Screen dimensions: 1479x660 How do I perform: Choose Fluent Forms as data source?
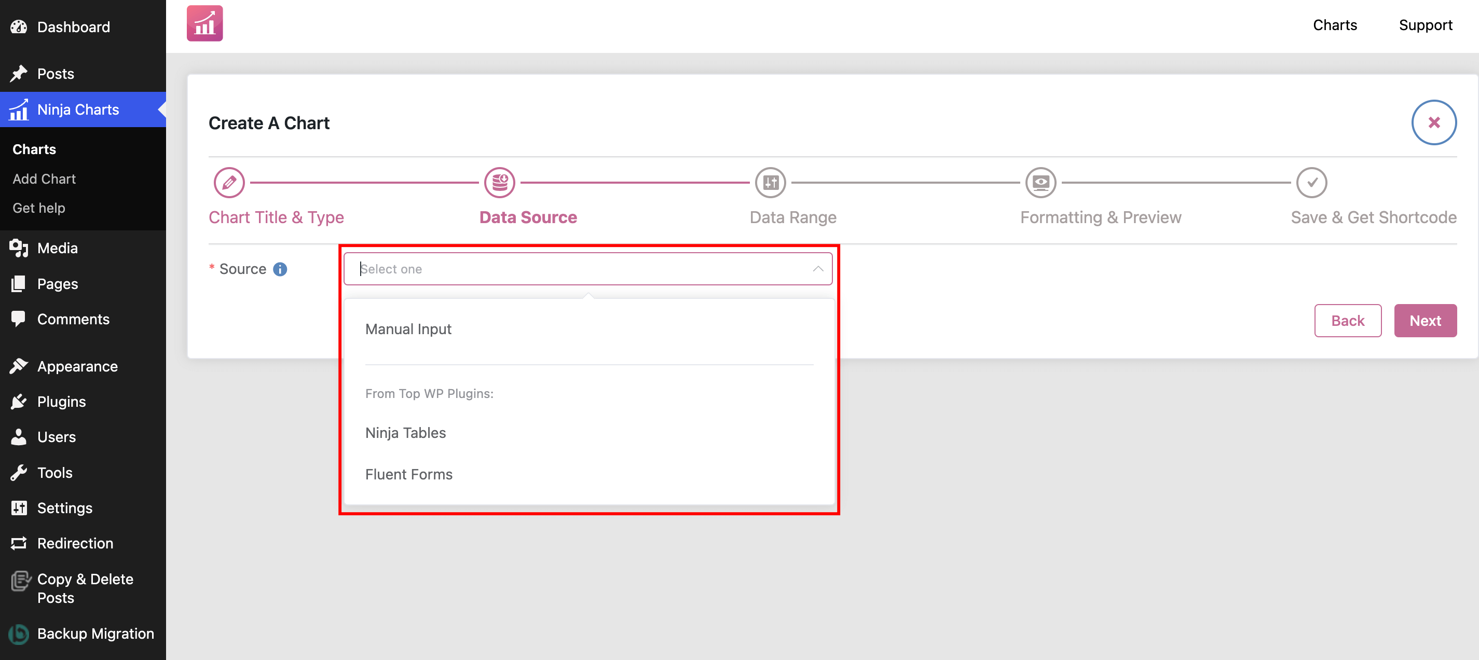[x=589, y=474]
